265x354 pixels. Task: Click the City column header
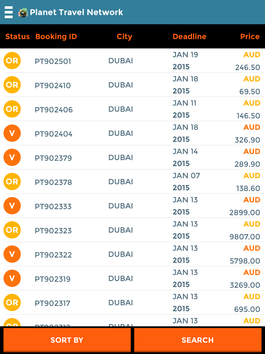[x=124, y=36]
